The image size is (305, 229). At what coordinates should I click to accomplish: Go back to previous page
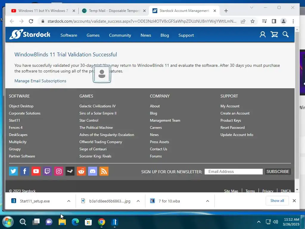click(12, 21)
